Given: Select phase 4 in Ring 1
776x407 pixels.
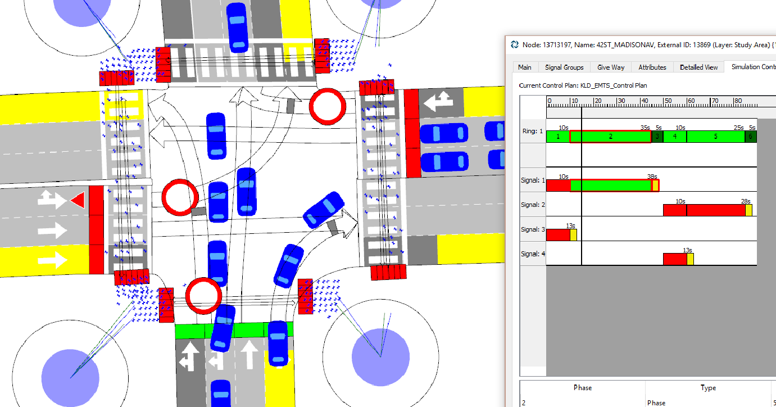Looking at the screenshot, I should click(x=675, y=137).
